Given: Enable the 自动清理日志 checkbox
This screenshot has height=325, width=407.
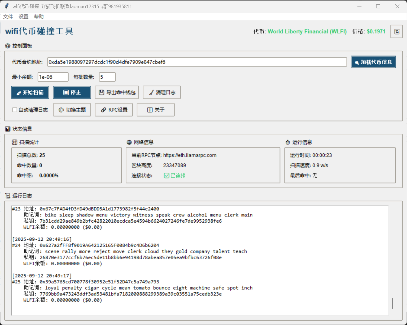Looking at the screenshot, I should tap(15, 110).
